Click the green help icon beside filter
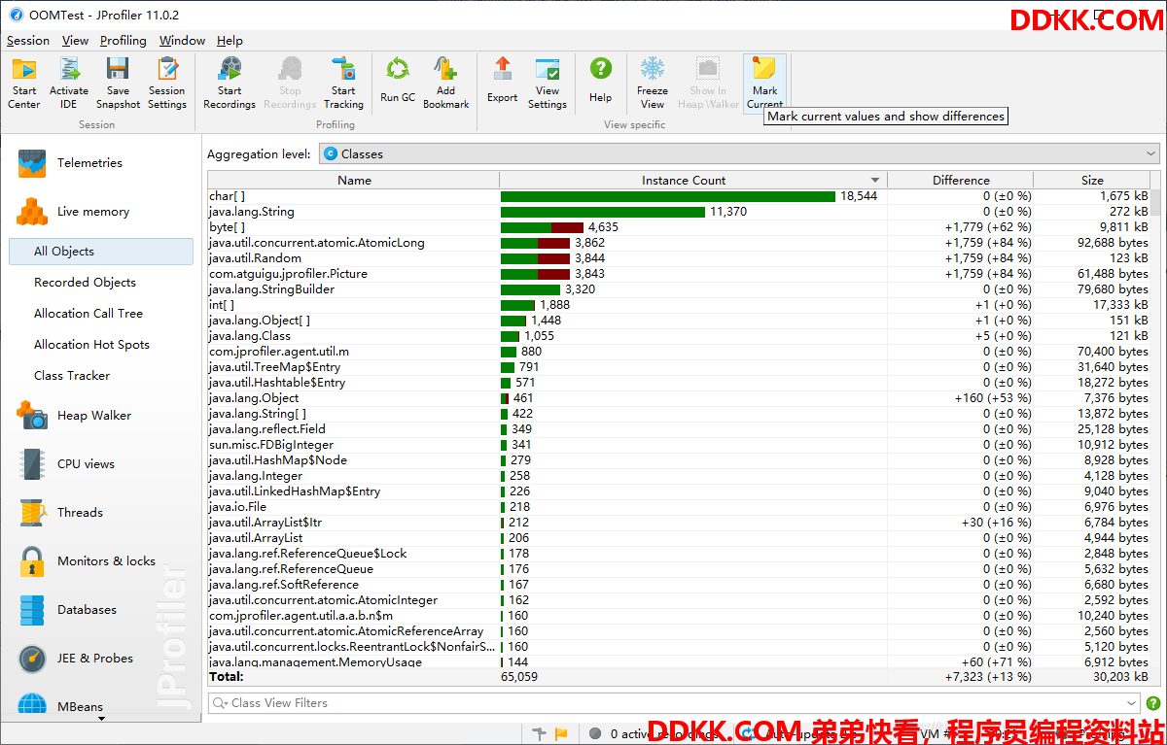Screen dimensions: 1167x745 (x=1153, y=703)
